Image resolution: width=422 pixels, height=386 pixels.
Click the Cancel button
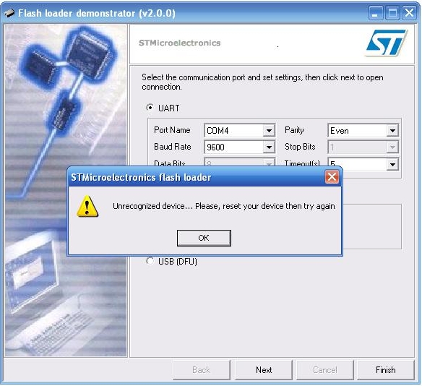[325, 370]
